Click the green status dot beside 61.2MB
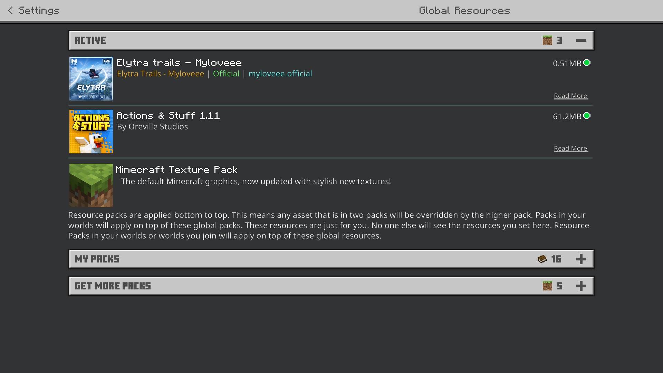The image size is (663, 373). tap(587, 116)
